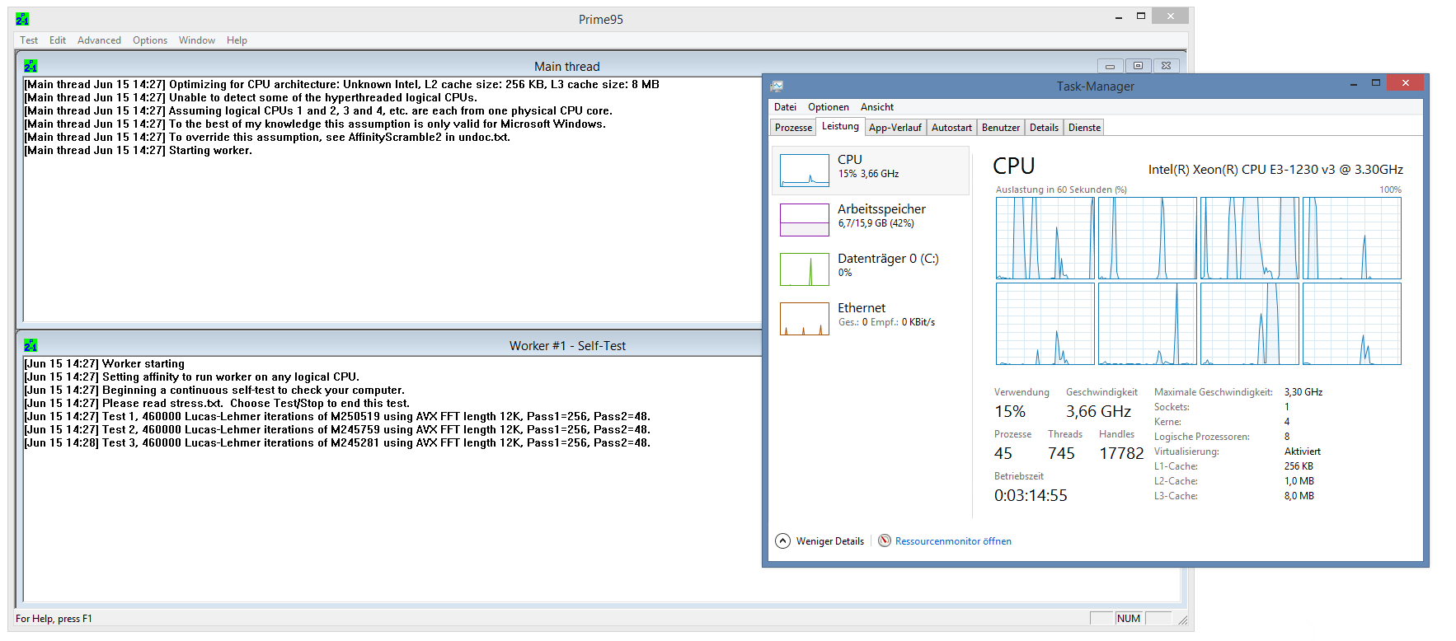Screen dimensions: 1456x641
Task: Close the Main thread child window
Action: 1166,66
